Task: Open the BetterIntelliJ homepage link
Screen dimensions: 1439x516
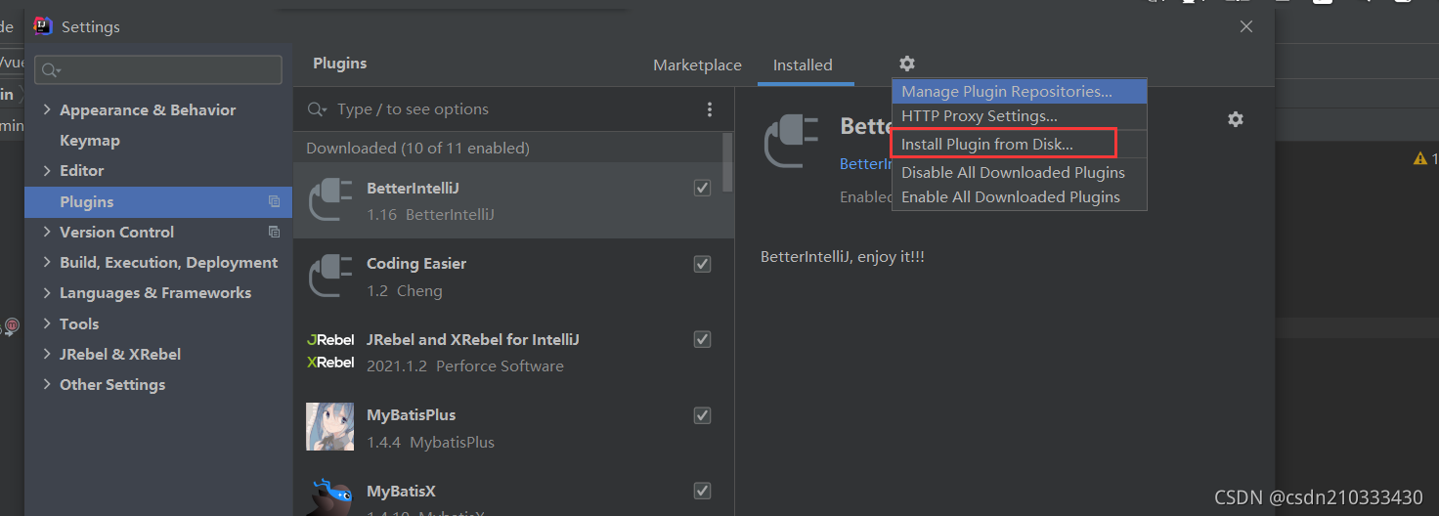Action: [866, 163]
